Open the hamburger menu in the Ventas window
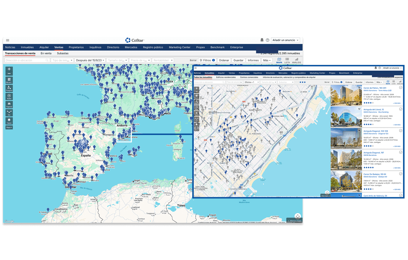The width and height of the screenshot is (408, 260). click(x=8, y=40)
